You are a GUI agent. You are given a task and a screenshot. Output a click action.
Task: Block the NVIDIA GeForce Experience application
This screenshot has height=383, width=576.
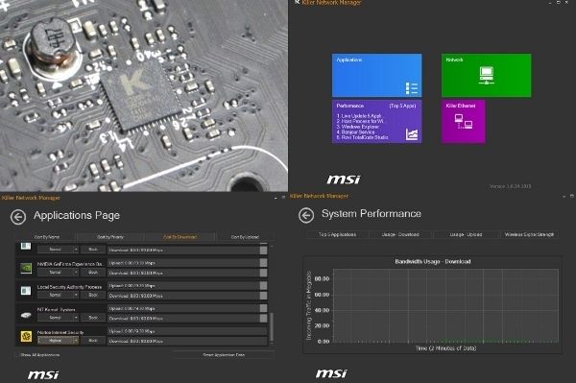tap(93, 273)
